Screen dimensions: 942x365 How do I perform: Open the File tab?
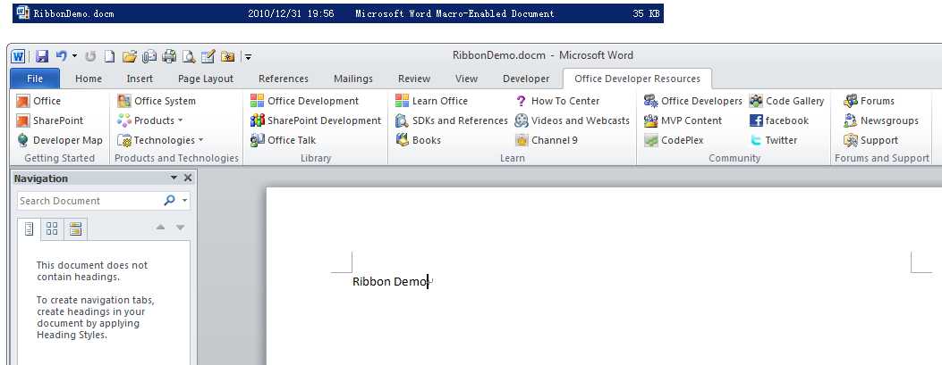pos(35,79)
